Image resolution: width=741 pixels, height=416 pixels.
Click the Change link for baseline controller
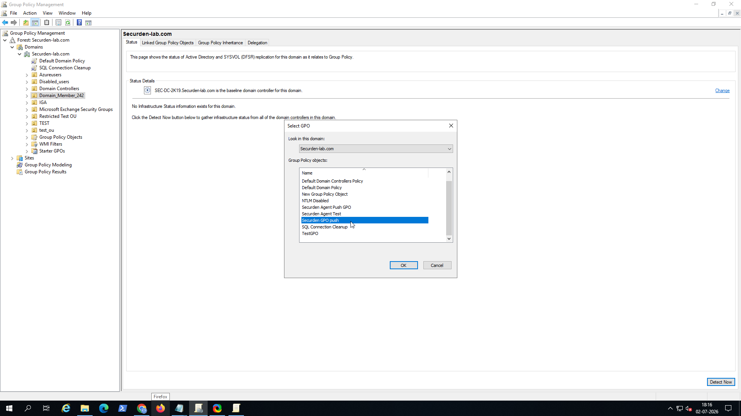click(x=722, y=91)
